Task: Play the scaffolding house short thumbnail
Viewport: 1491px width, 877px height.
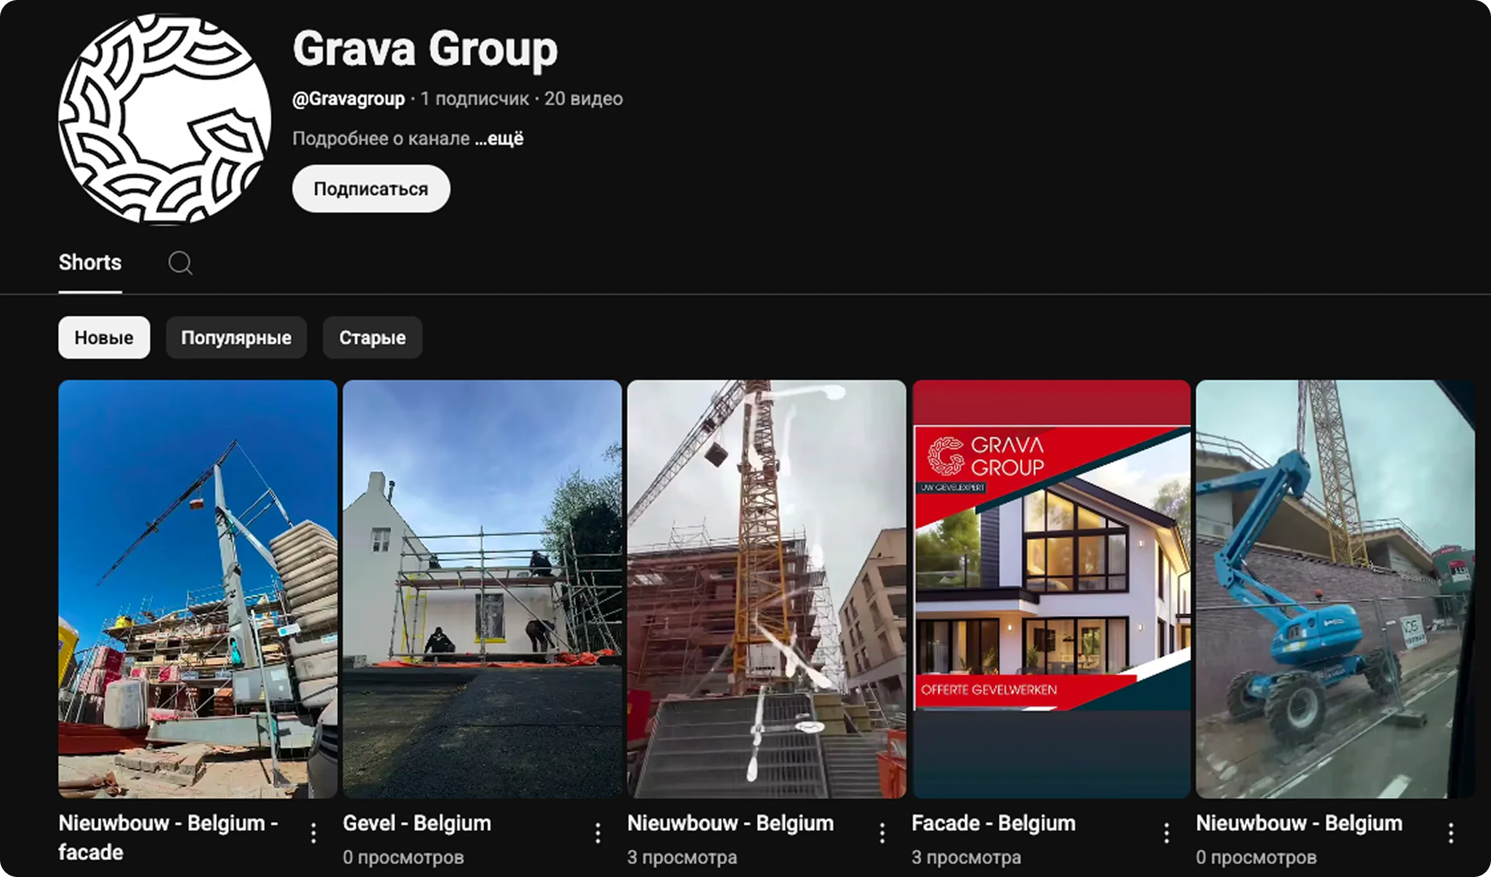Action: coord(482,589)
